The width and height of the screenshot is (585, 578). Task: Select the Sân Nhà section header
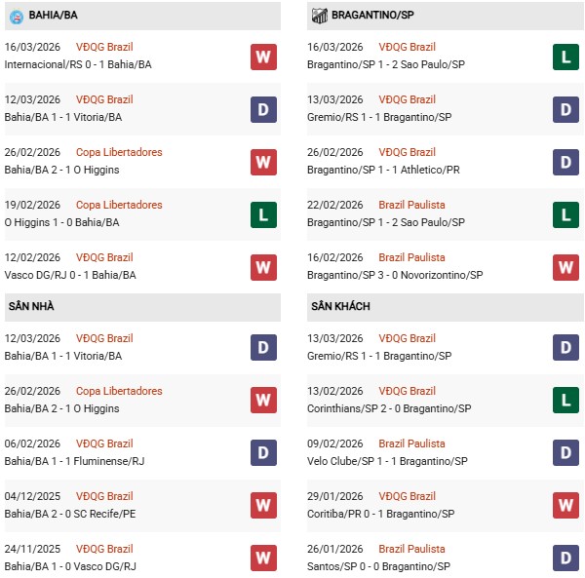pyautogui.click(x=31, y=306)
